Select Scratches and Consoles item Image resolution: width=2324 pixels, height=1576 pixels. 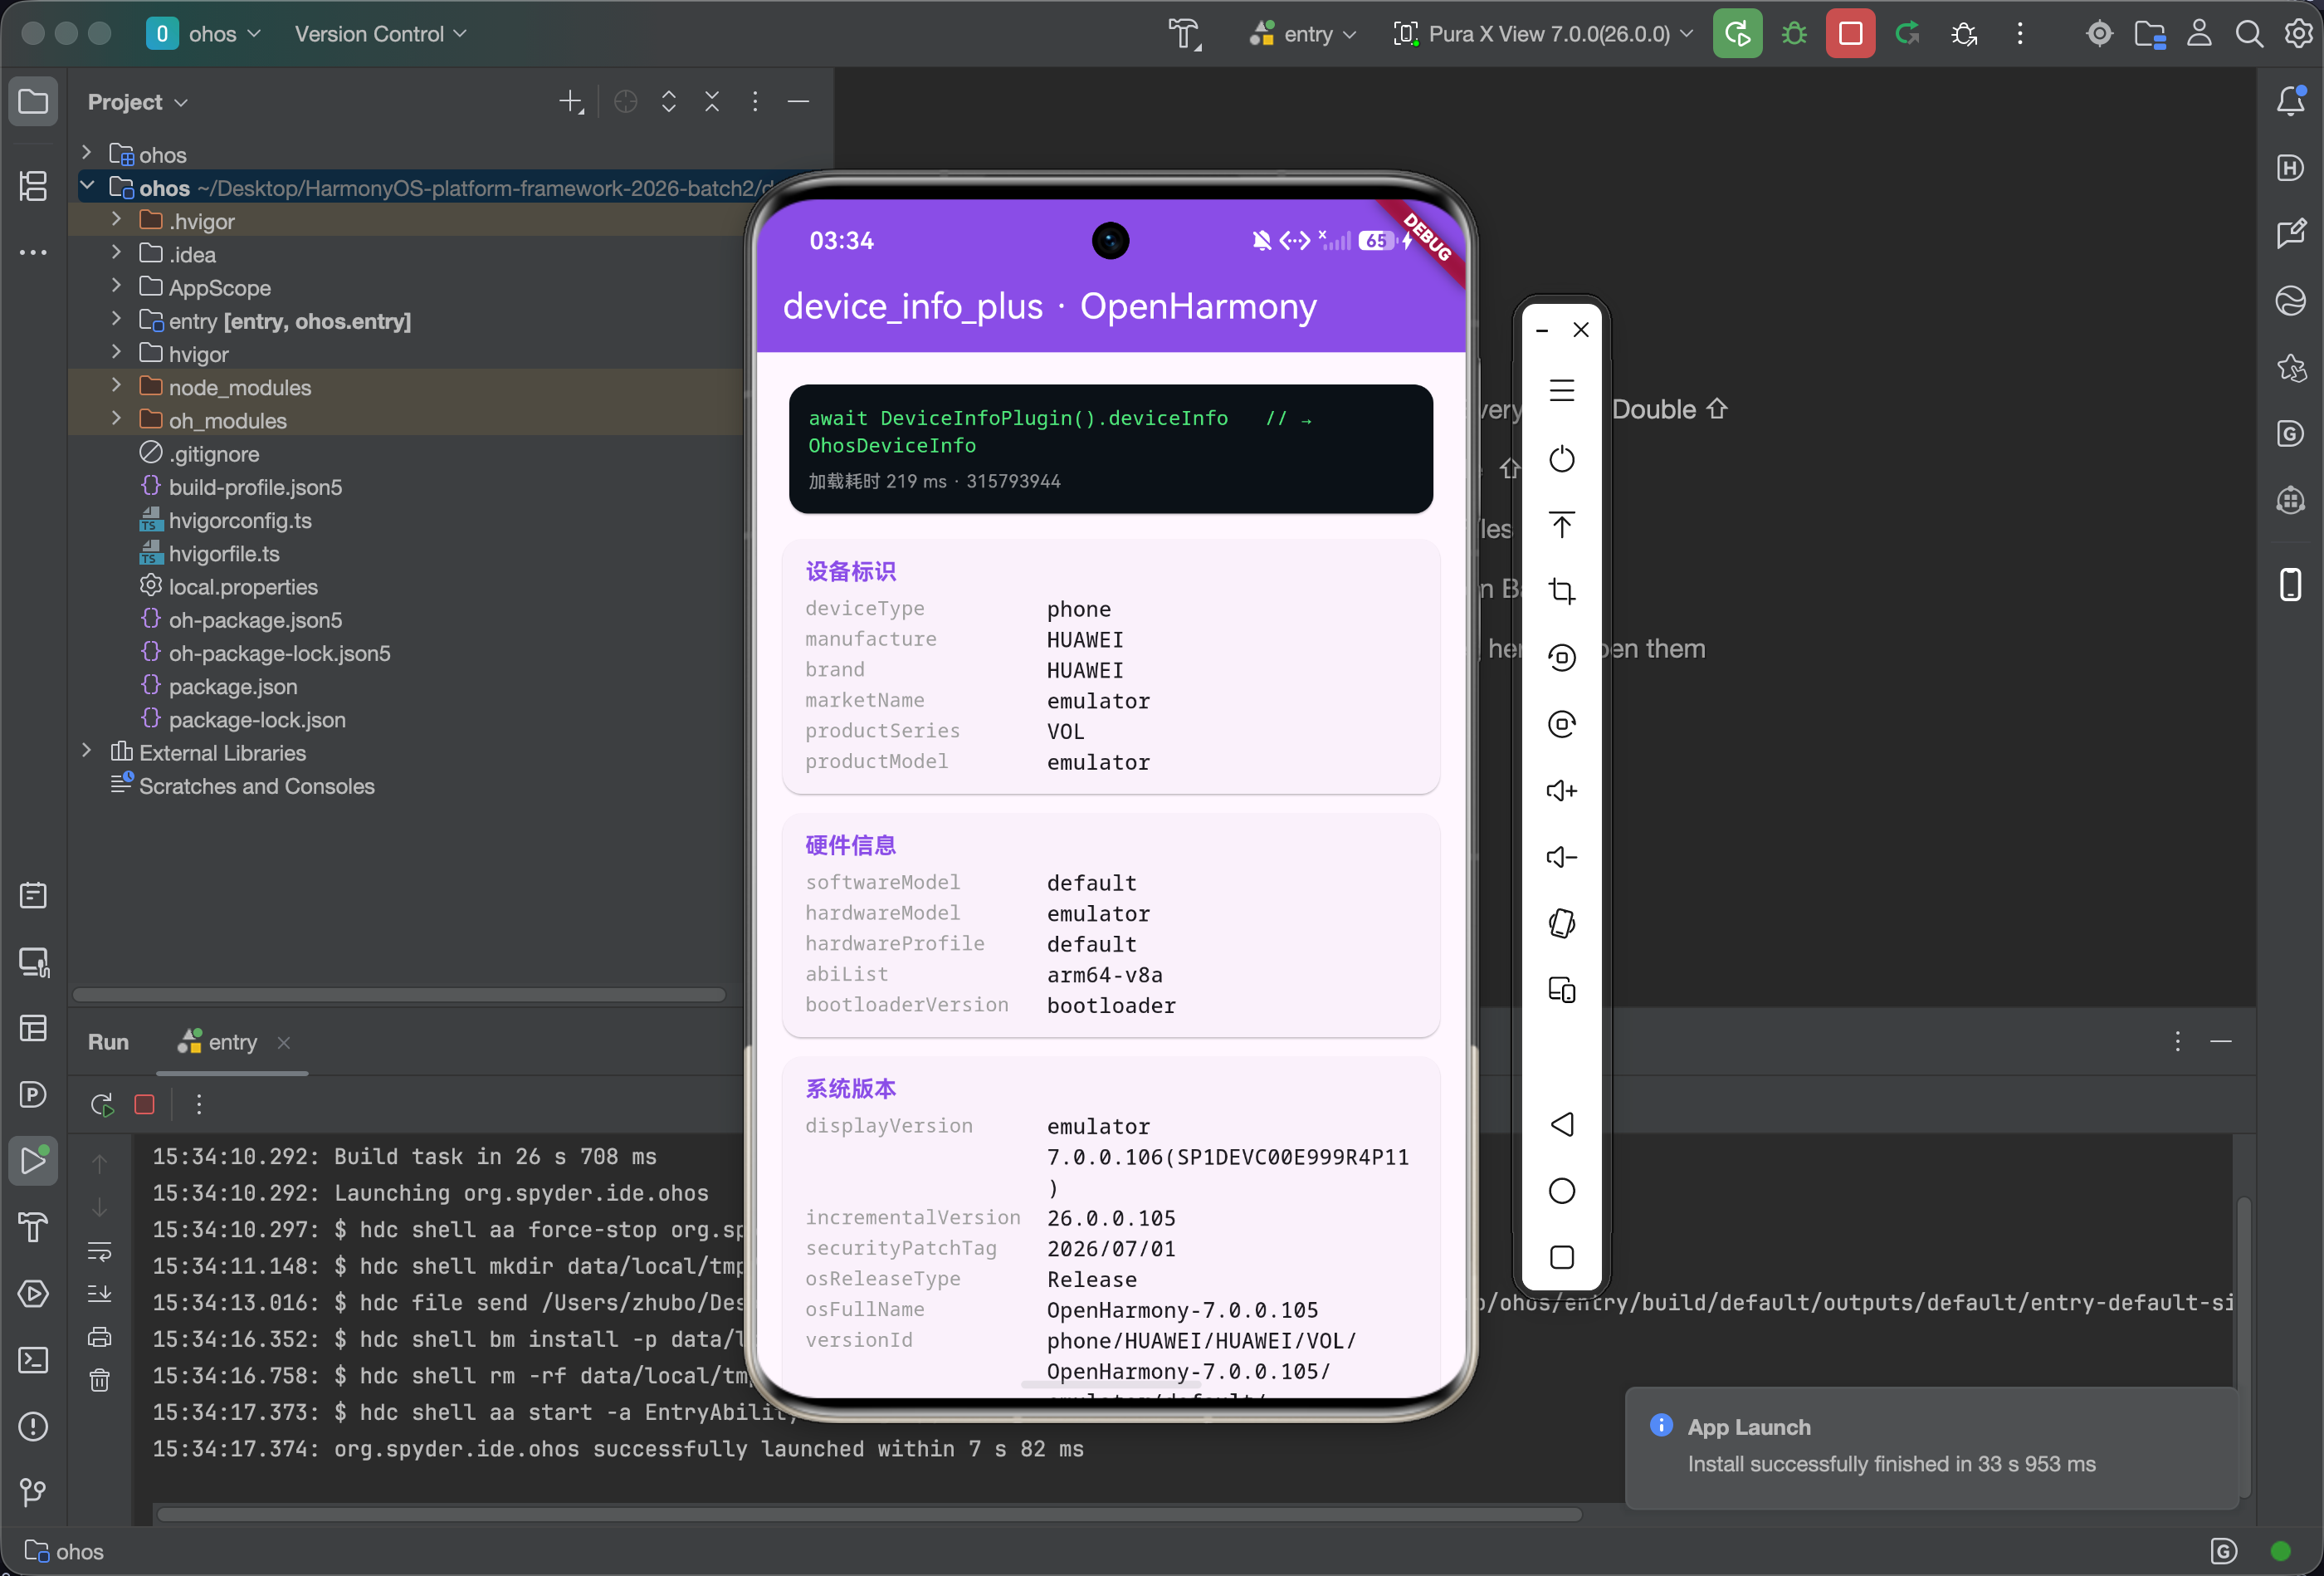point(256,786)
